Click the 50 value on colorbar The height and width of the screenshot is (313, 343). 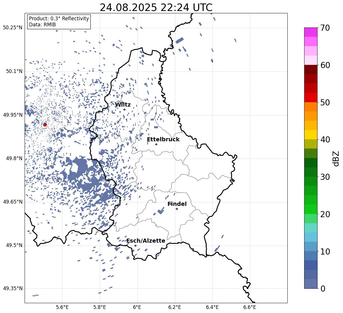(x=325, y=102)
